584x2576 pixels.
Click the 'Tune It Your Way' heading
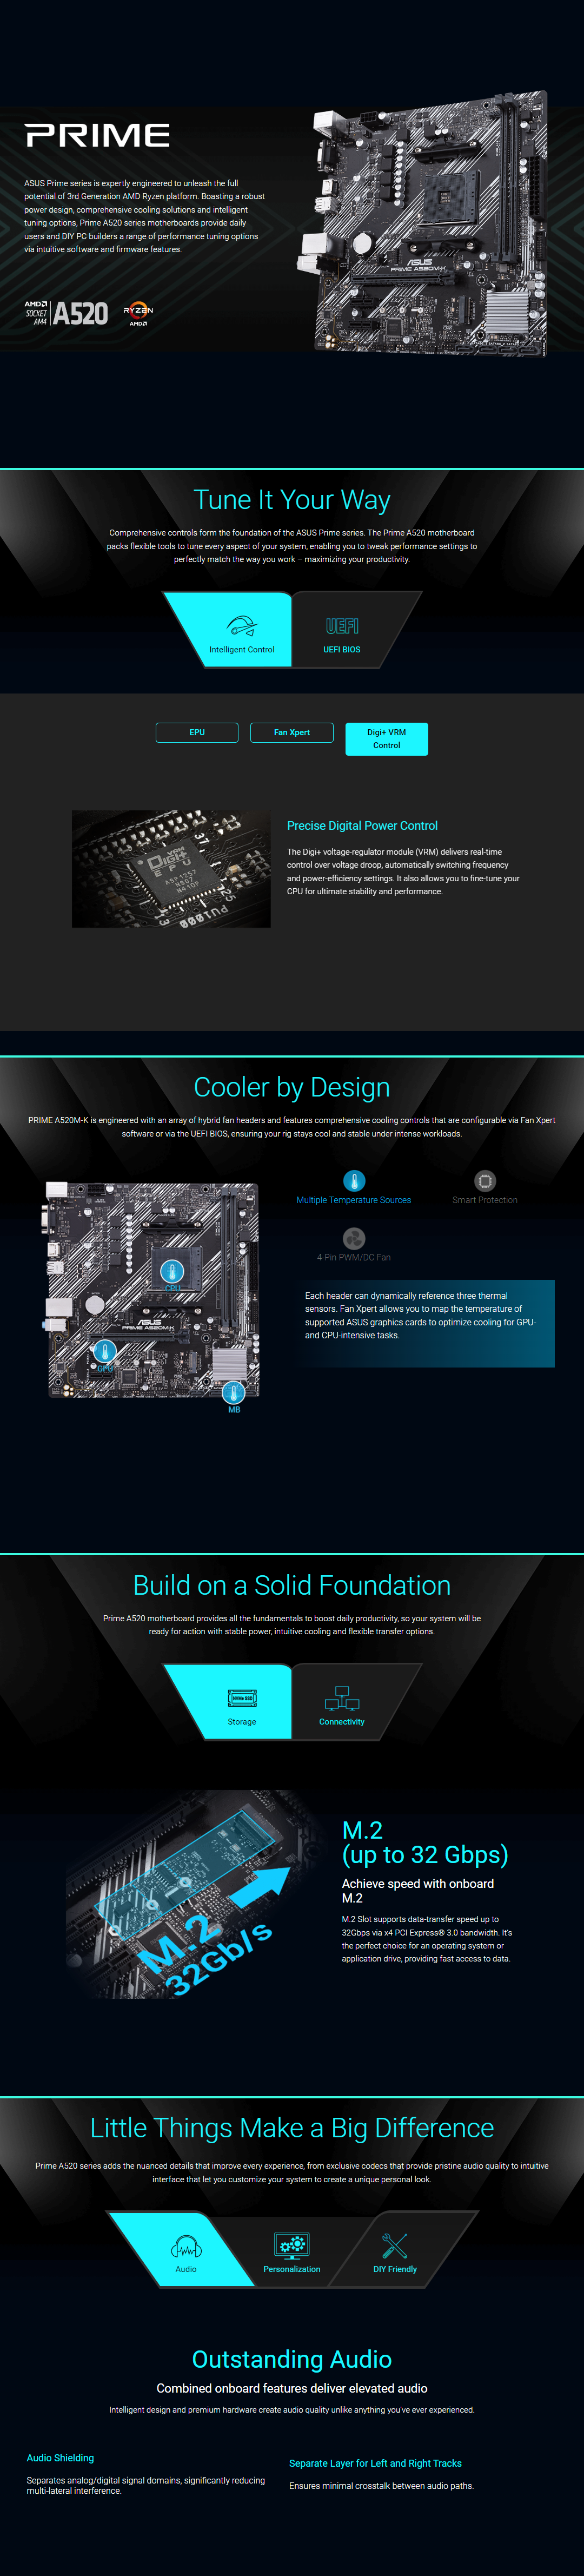pyautogui.click(x=292, y=500)
